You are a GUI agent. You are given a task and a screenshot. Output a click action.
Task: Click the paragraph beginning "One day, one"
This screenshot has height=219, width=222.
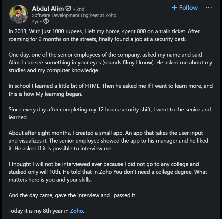pos(110,63)
